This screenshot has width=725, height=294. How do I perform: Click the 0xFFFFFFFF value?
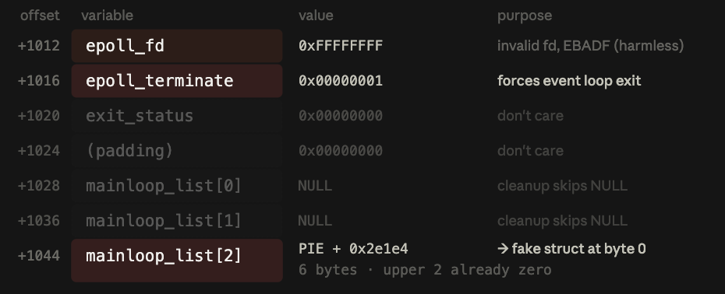[341, 46]
